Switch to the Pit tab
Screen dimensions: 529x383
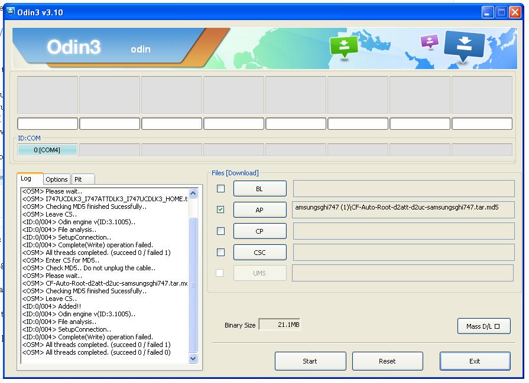[83, 179]
